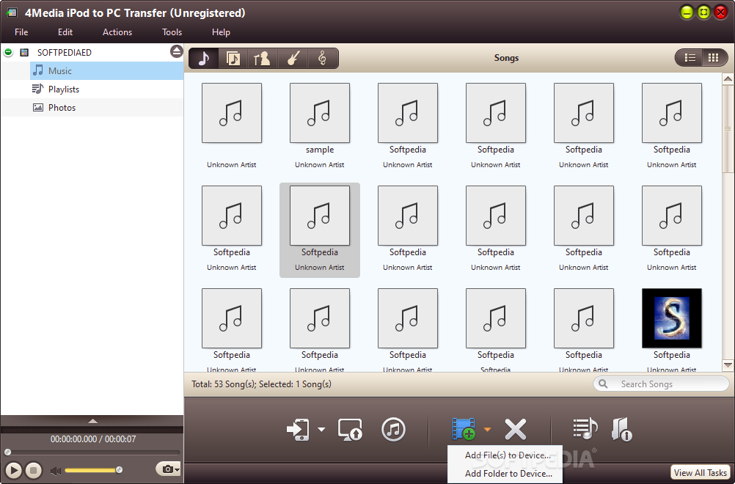Select the 'sample' song thumbnail
The width and height of the screenshot is (735, 484).
(320, 113)
